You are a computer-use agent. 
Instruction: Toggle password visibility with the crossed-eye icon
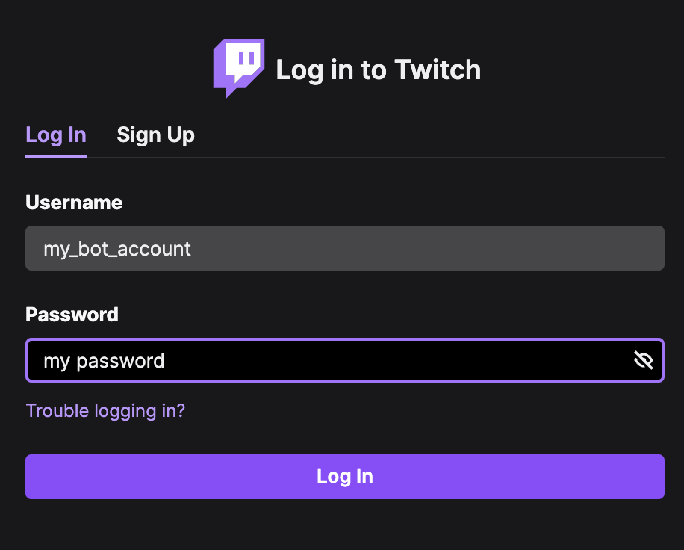point(644,360)
